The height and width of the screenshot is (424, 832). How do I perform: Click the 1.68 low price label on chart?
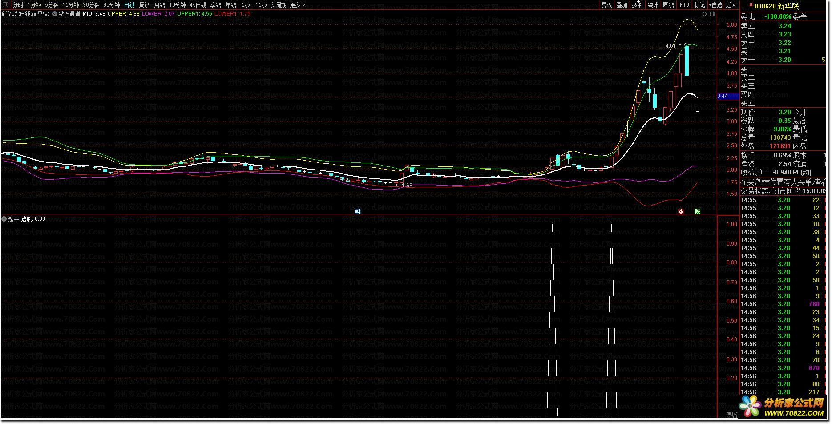408,185
